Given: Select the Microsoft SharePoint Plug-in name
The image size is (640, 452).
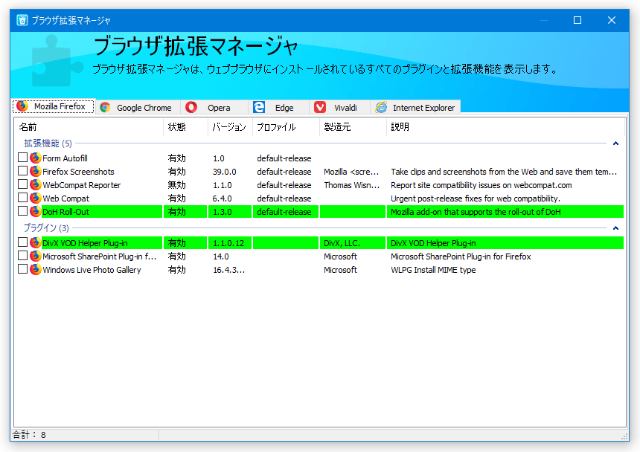Looking at the screenshot, I should tap(99, 256).
